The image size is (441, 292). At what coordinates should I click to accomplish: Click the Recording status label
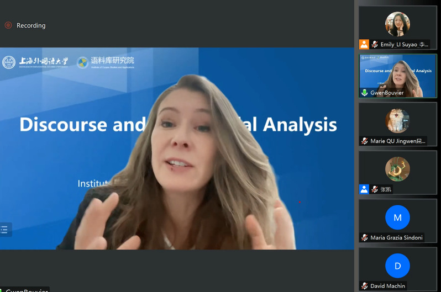(x=31, y=25)
